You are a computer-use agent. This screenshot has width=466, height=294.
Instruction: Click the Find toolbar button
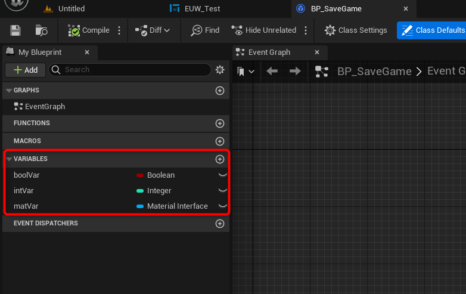(205, 30)
